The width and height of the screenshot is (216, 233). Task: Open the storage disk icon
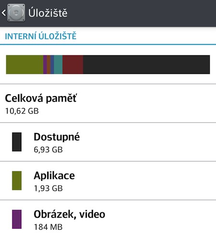point(16,13)
